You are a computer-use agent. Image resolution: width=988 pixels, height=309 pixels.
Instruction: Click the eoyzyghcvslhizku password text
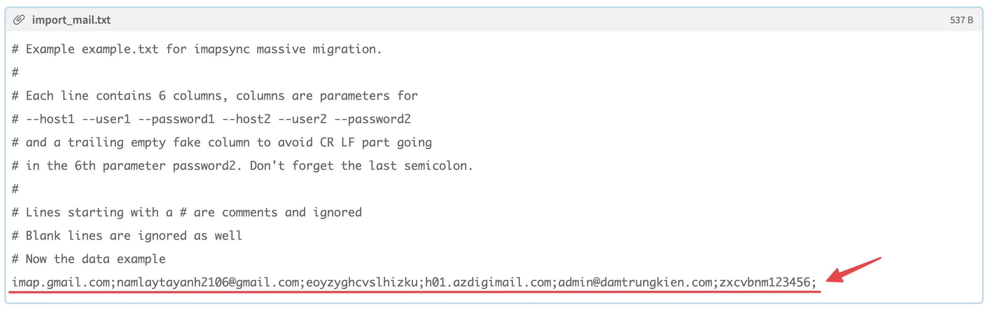(x=362, y=282)
